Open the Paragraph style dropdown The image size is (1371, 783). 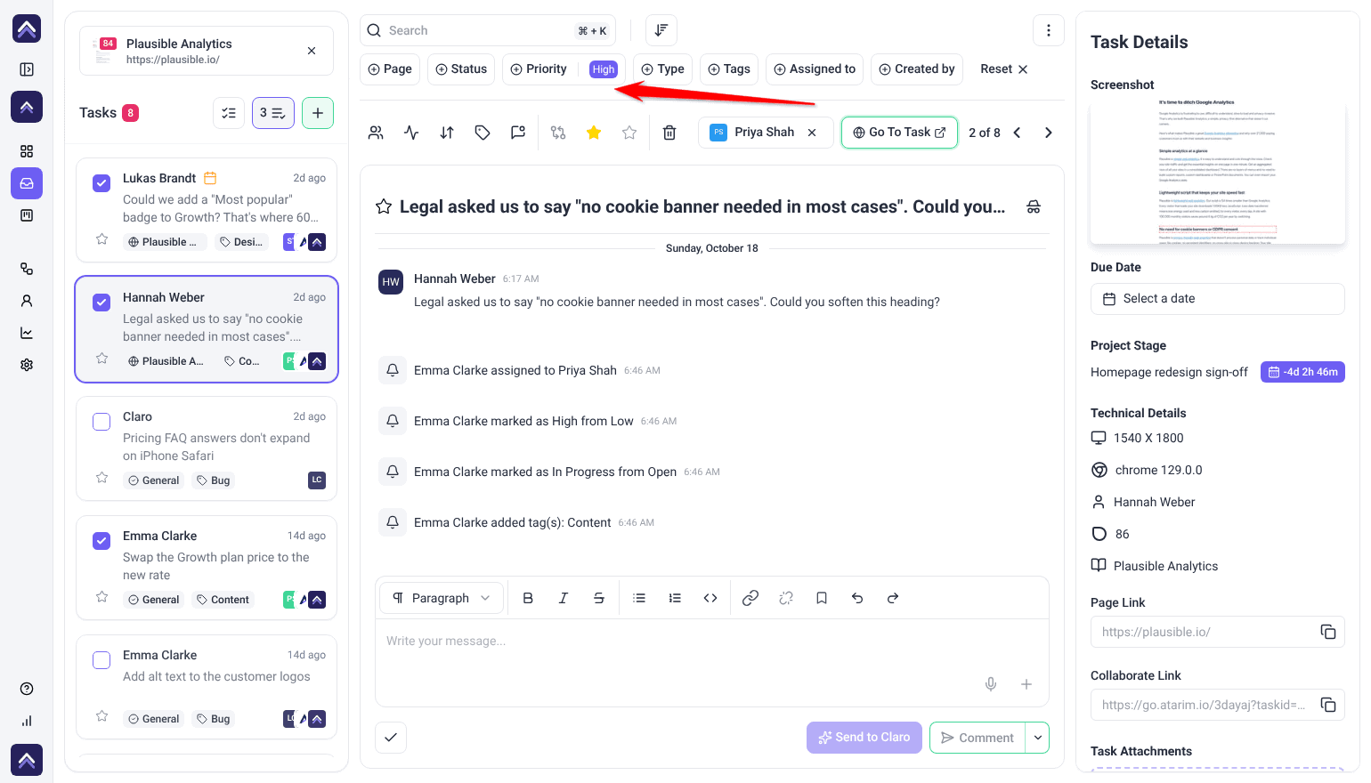tap(442, 598)
